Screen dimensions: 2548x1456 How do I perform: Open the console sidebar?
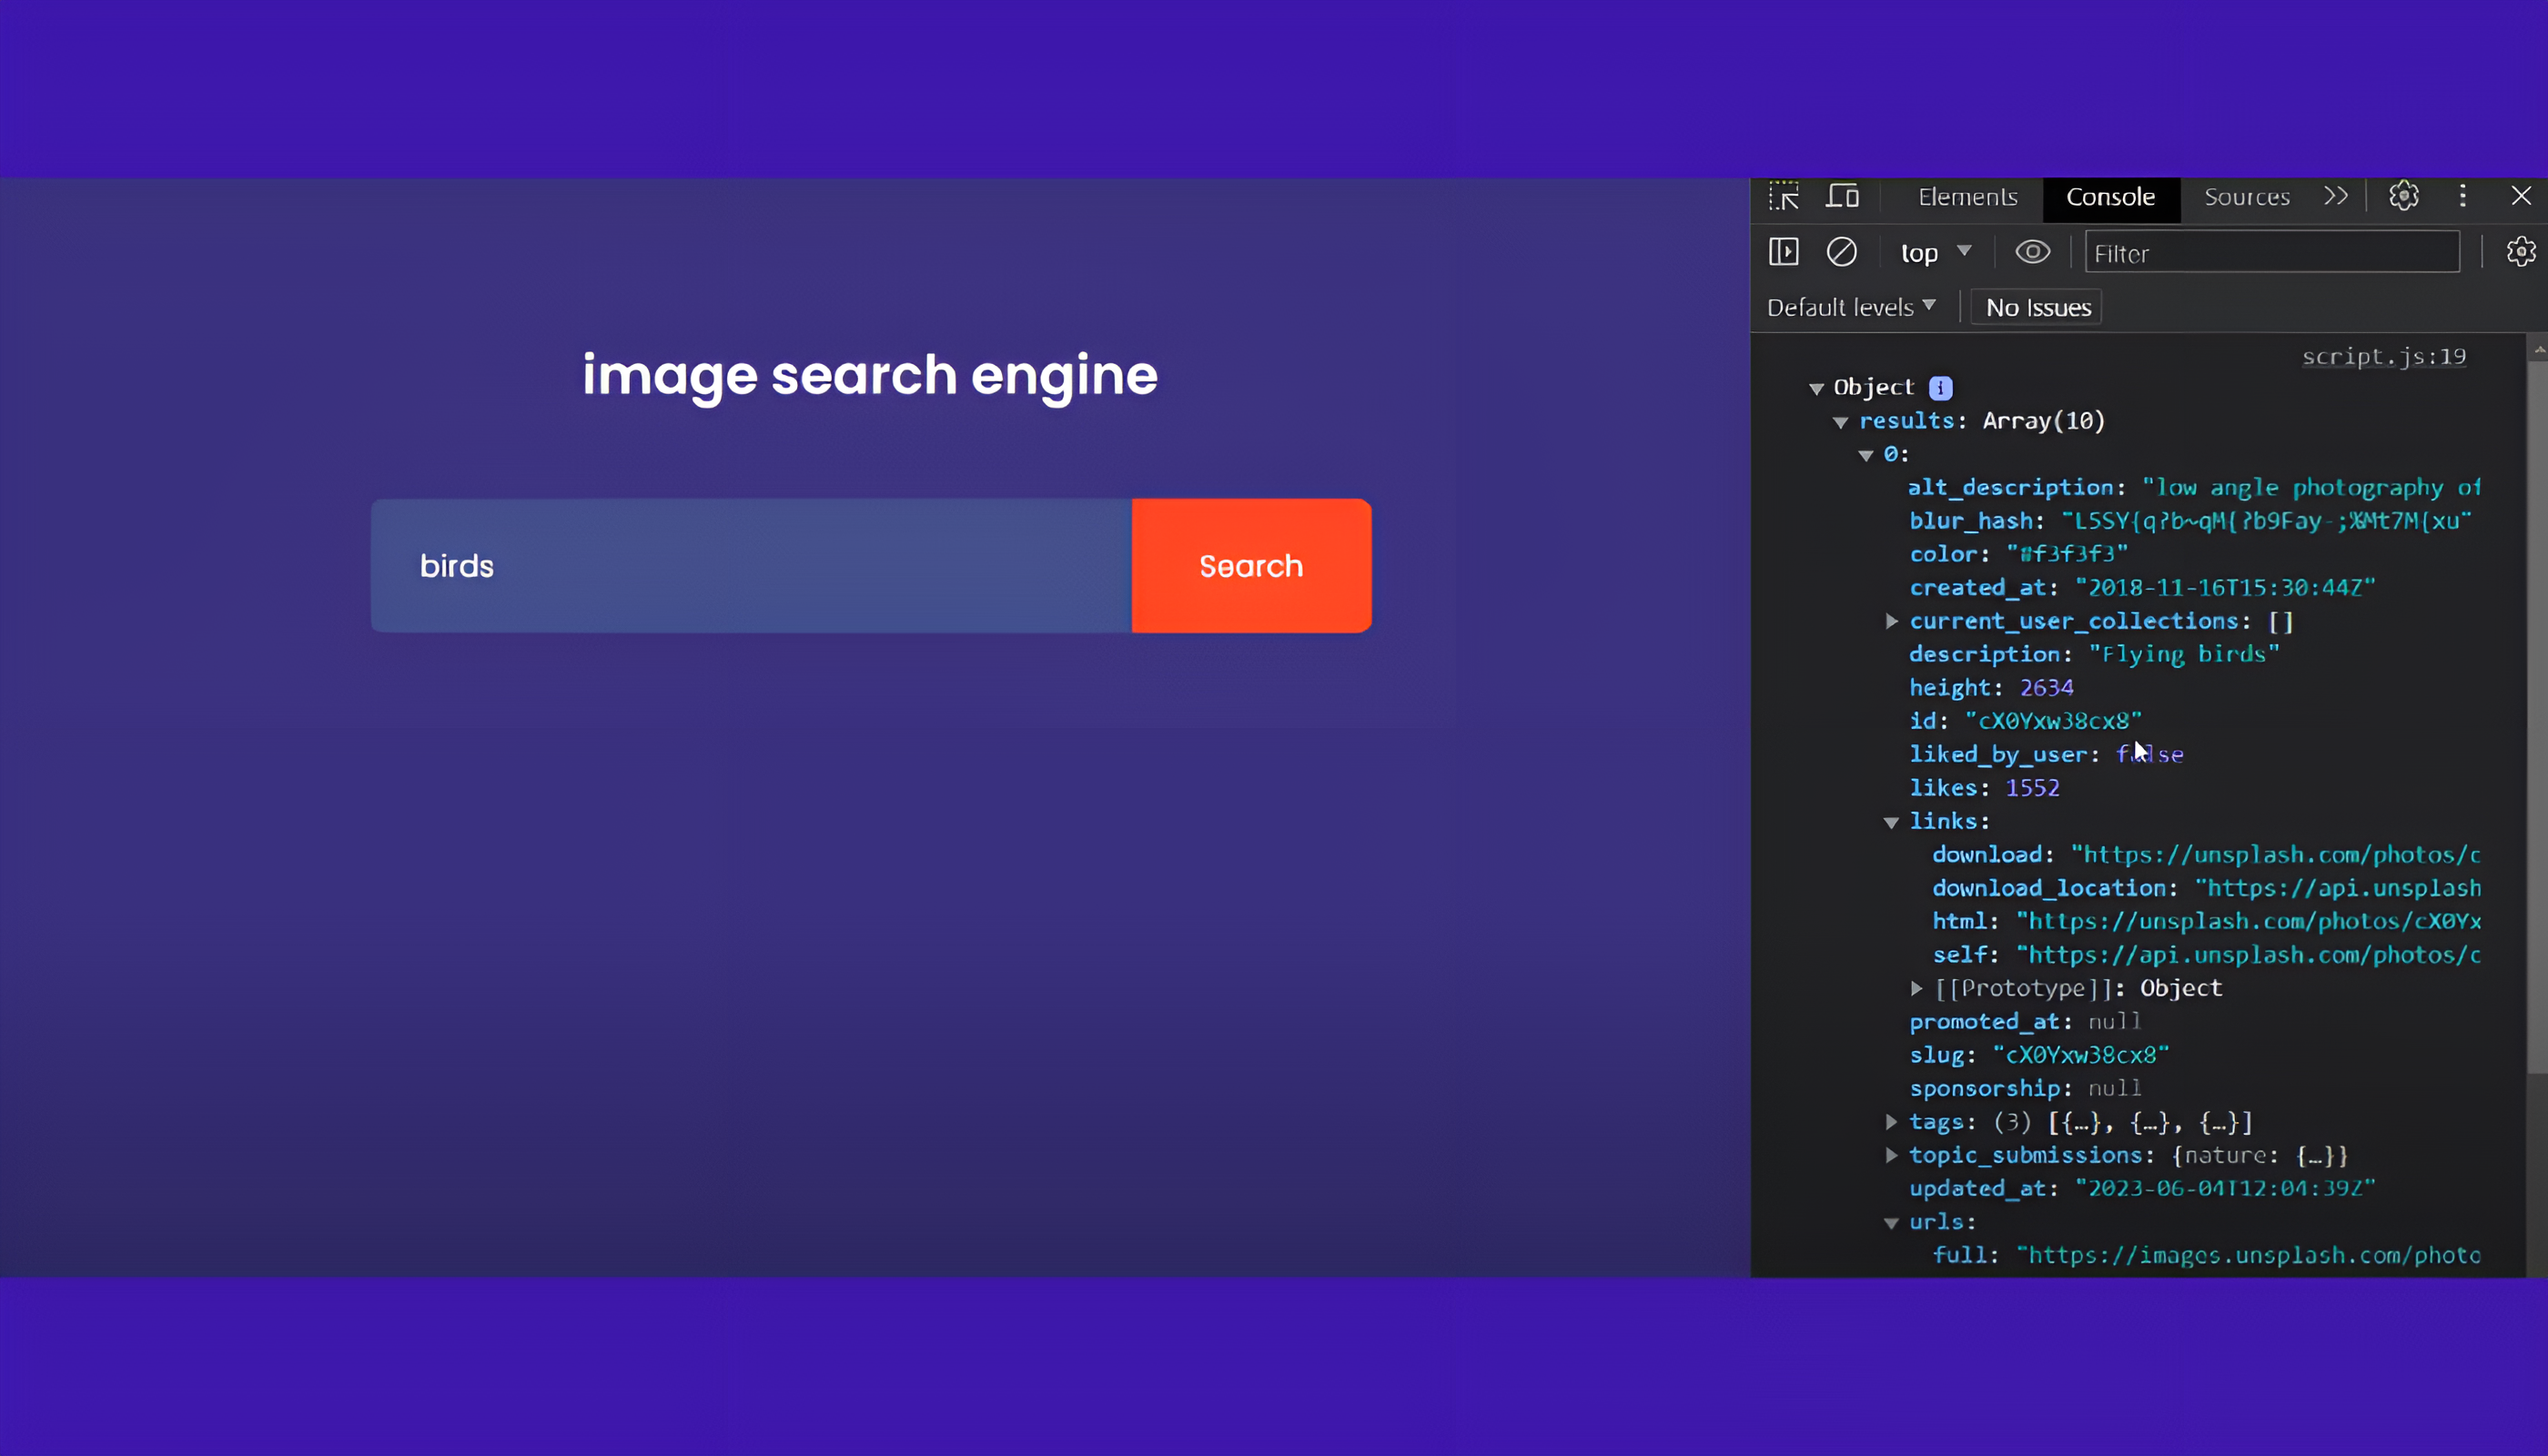coord(1784,251)
